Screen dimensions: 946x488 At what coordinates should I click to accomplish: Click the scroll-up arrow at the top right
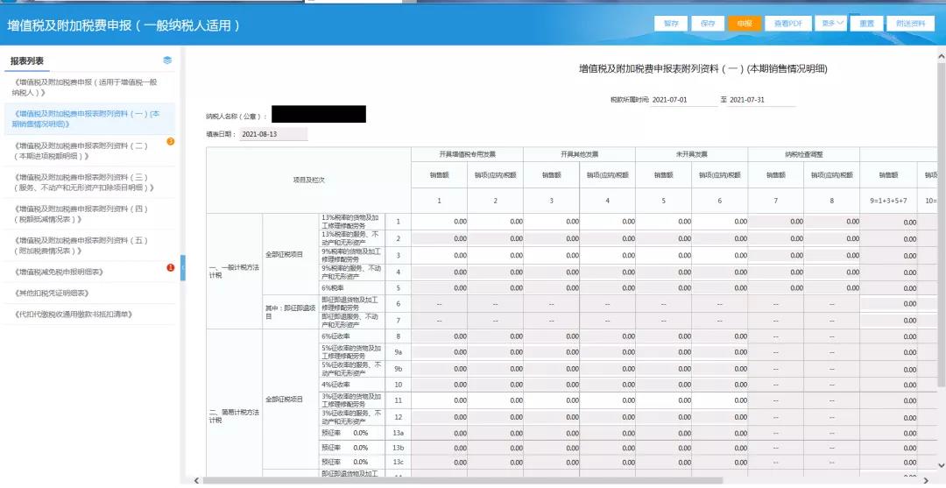click(x=940, y=53)
